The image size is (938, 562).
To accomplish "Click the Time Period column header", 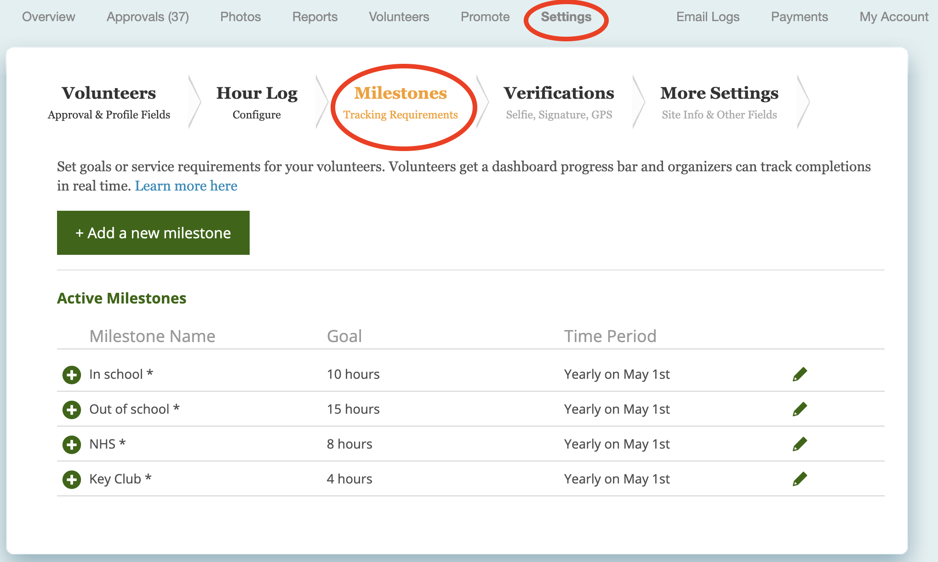I will 610,336.
